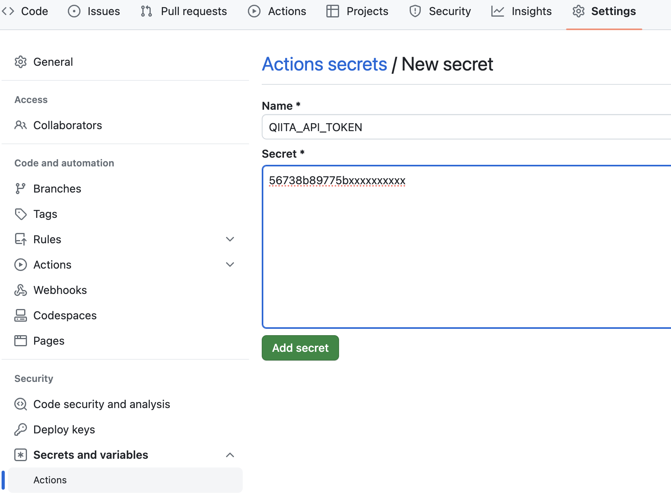
Task: Click the Webhooks icon in sidebar
Action: point(21,290)
